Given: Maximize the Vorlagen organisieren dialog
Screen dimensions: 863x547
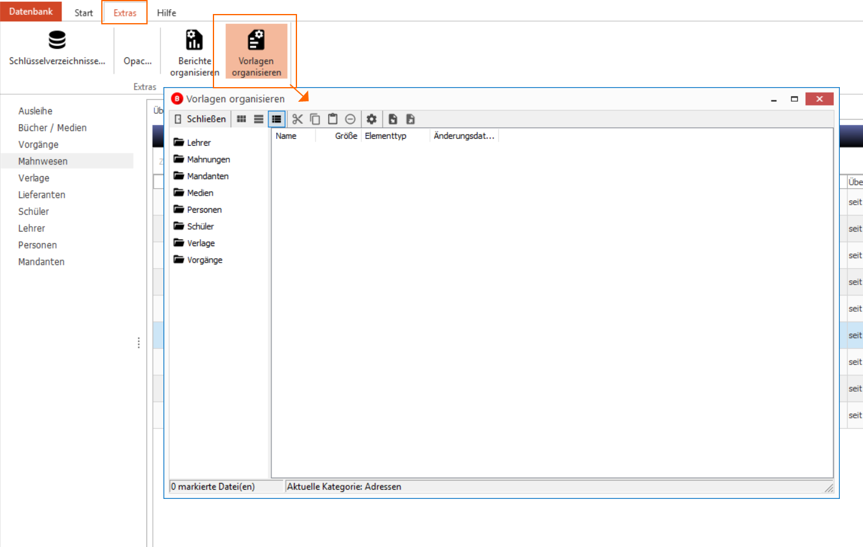Looking at the screenshot, I should [x=794, y=99].
